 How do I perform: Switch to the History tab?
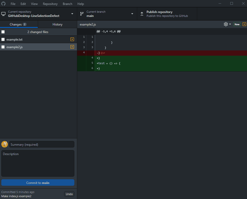(57, 24)
